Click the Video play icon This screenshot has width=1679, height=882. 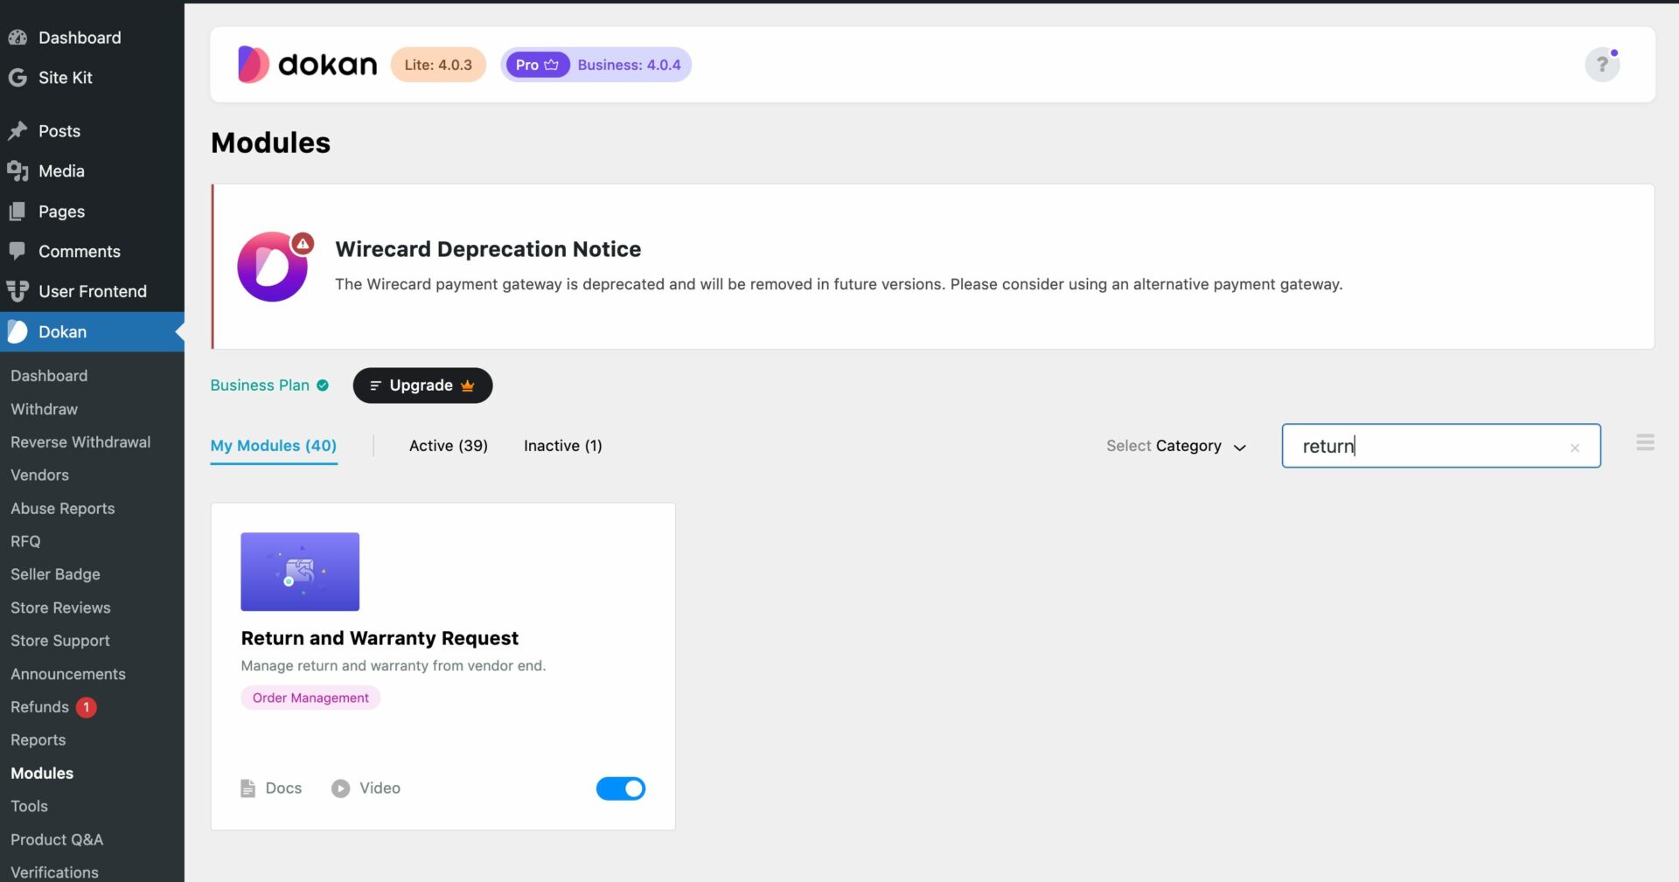340,788
